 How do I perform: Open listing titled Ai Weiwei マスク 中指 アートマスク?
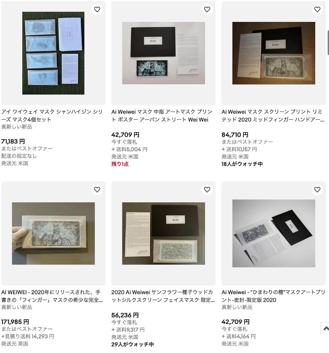coord(162,115)
